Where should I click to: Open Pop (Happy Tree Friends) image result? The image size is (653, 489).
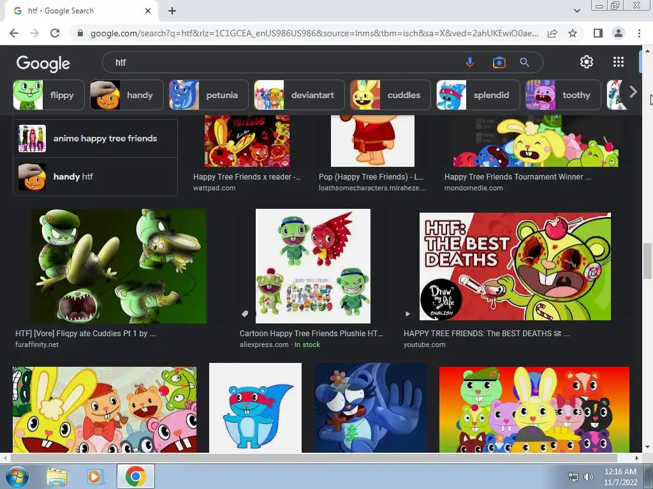click(372, 141)
